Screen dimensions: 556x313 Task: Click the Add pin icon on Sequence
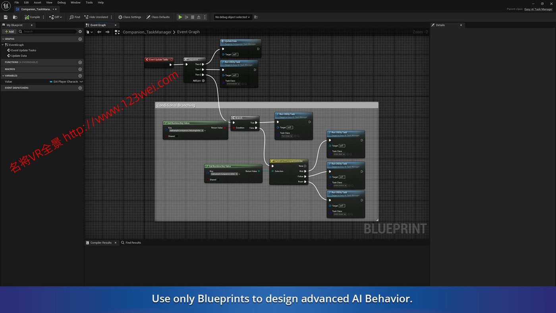[203, 81]
